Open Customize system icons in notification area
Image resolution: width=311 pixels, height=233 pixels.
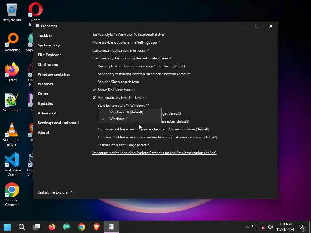click(132, 58)
